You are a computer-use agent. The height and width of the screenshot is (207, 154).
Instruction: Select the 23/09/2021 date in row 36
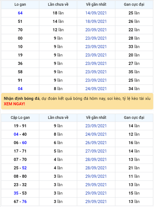click(x=96, y=63)
